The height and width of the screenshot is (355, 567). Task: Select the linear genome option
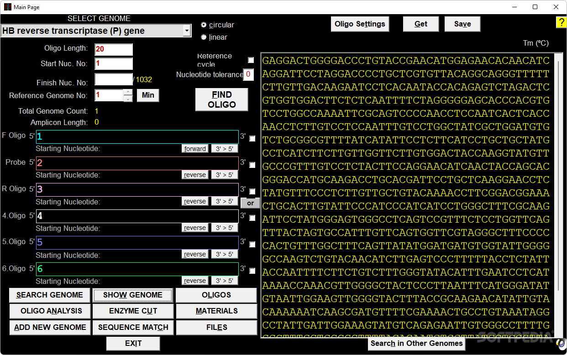click(204, 37)
